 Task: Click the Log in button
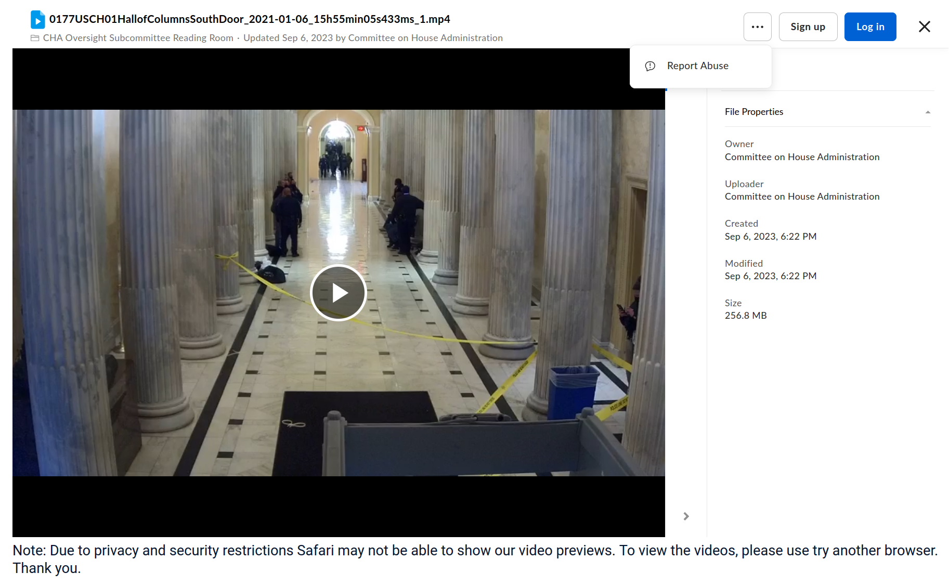(x=870, y=27)
